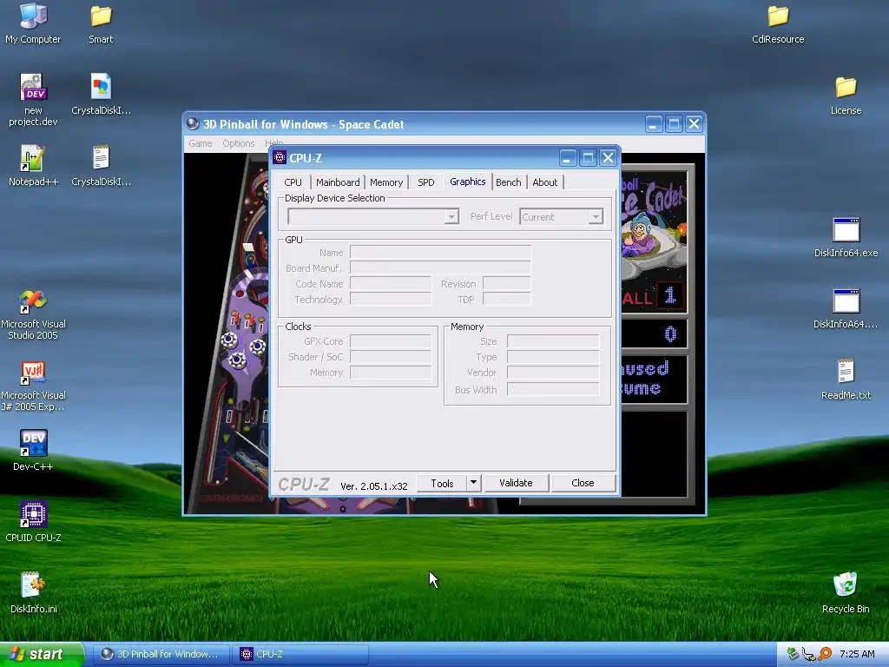Select the Graphics tab in CPU-Z
889x667 pixels.
click(468, 182)
